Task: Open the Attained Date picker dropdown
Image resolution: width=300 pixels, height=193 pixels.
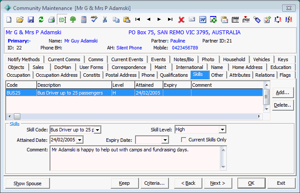Action: coord(79,140)
